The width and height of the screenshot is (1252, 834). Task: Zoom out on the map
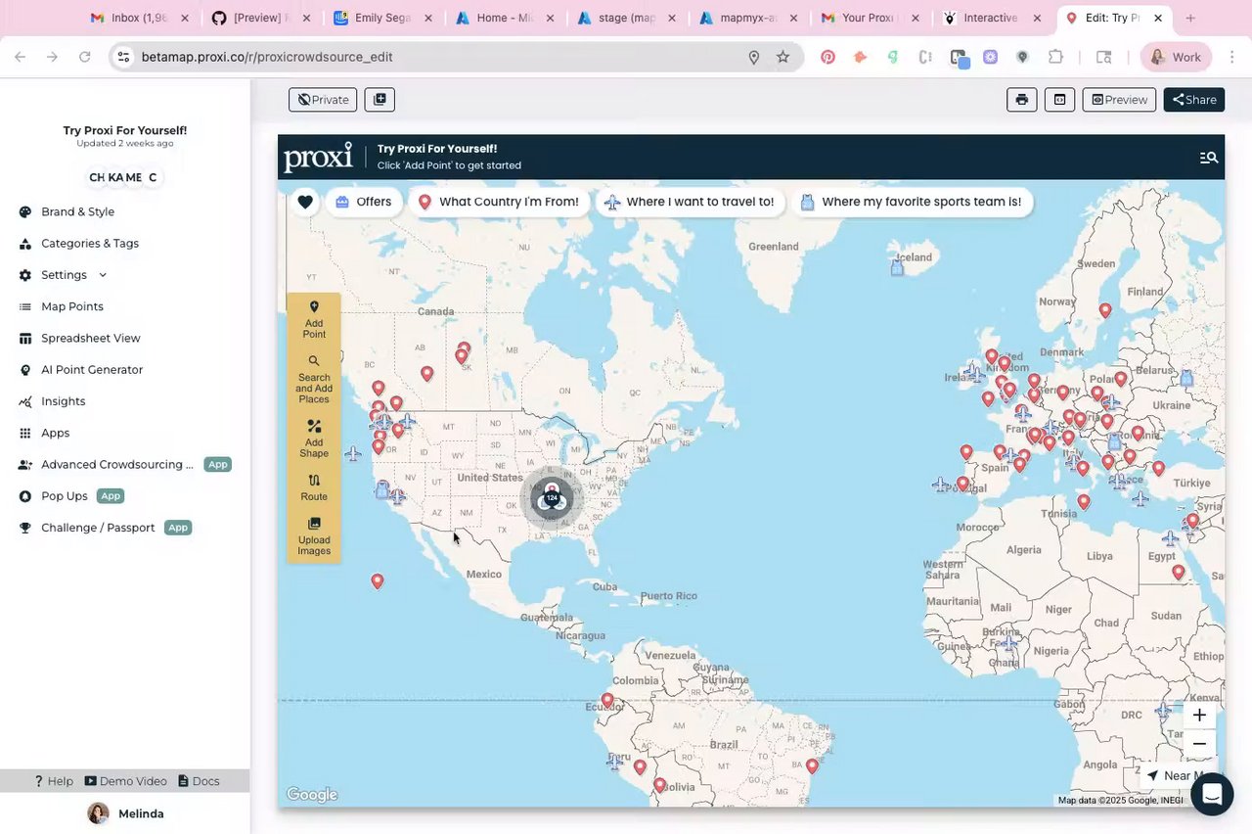coord(1199,744)
